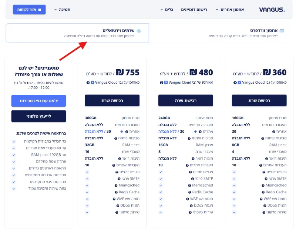Click help icon next to סביבות פיתוח in ₪480 plan
This screenshot has width=296, height=240.
tap(189, 139)
